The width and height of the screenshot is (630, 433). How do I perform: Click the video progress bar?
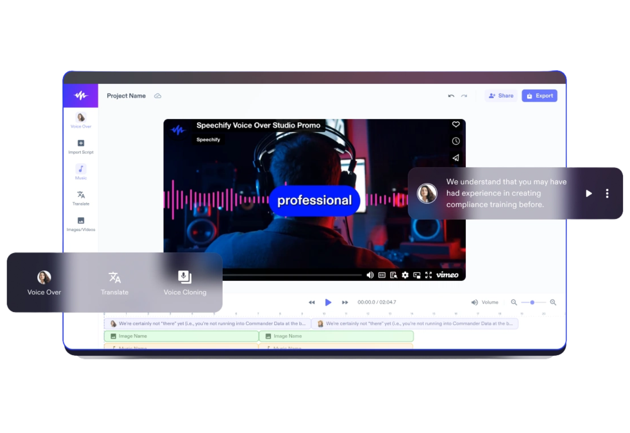pyautogui.click(x=292, y=275)
